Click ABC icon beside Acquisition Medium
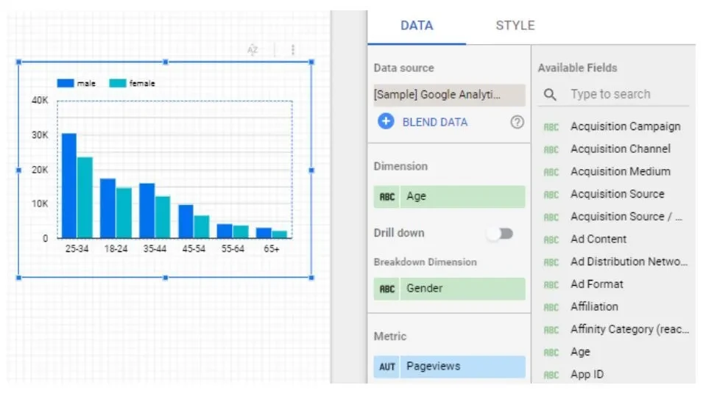The width and height of the screenshot is (706, 396). (x=551, y=172)
